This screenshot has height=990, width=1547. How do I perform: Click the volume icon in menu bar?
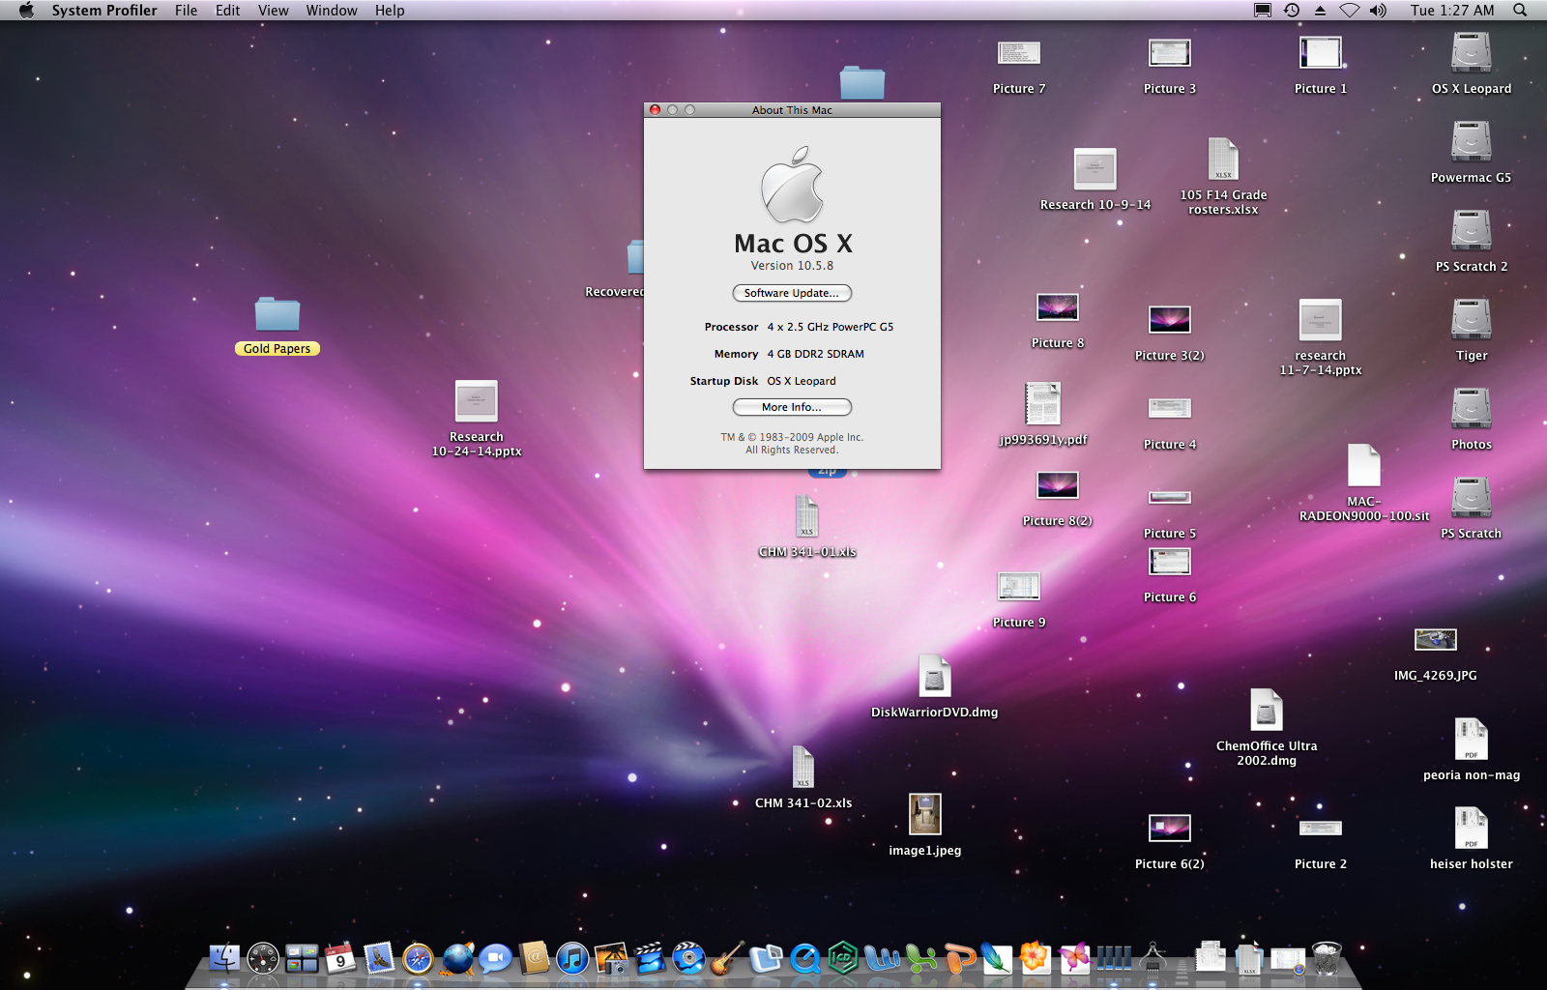tap(1378, 11)
